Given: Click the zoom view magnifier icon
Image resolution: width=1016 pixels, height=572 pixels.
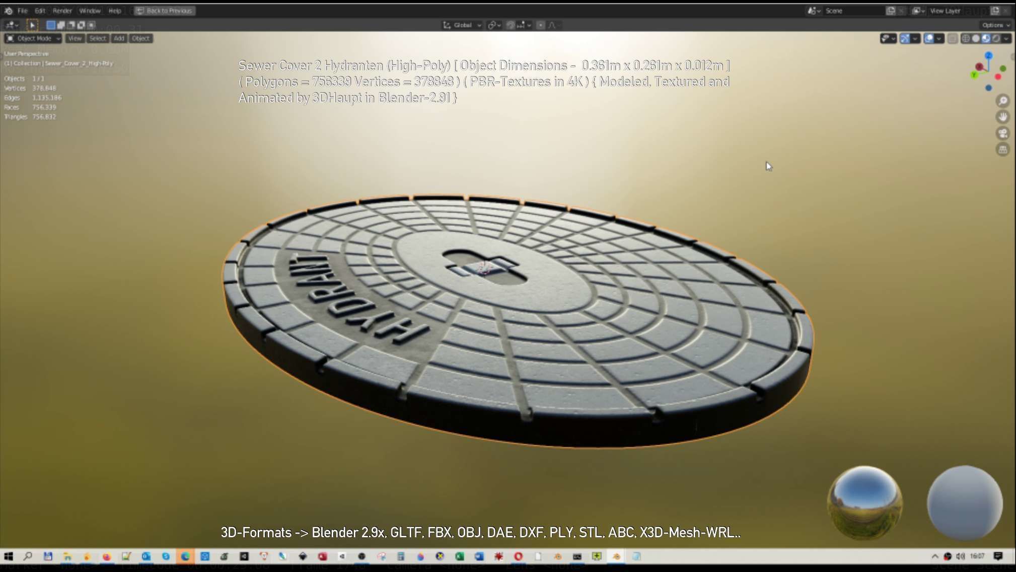Looking at the screenshot, I should (1003, 101).
